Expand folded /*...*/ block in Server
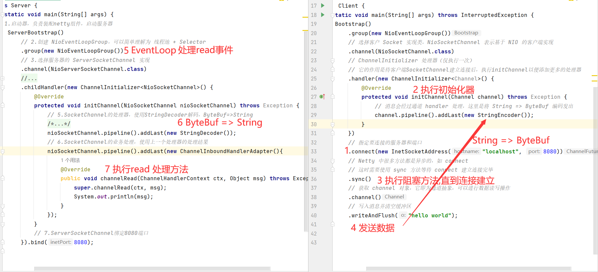598x272 pixels. [59, 124]
